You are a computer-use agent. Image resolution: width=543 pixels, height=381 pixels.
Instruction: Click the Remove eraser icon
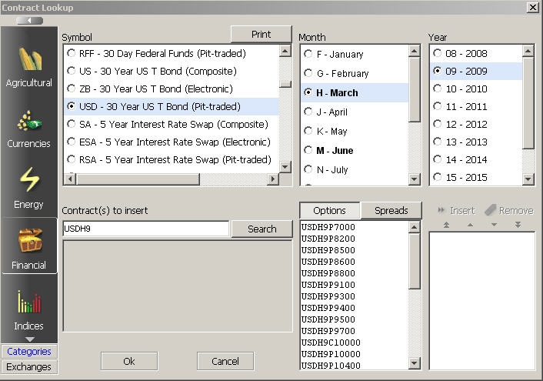point(491,210)
